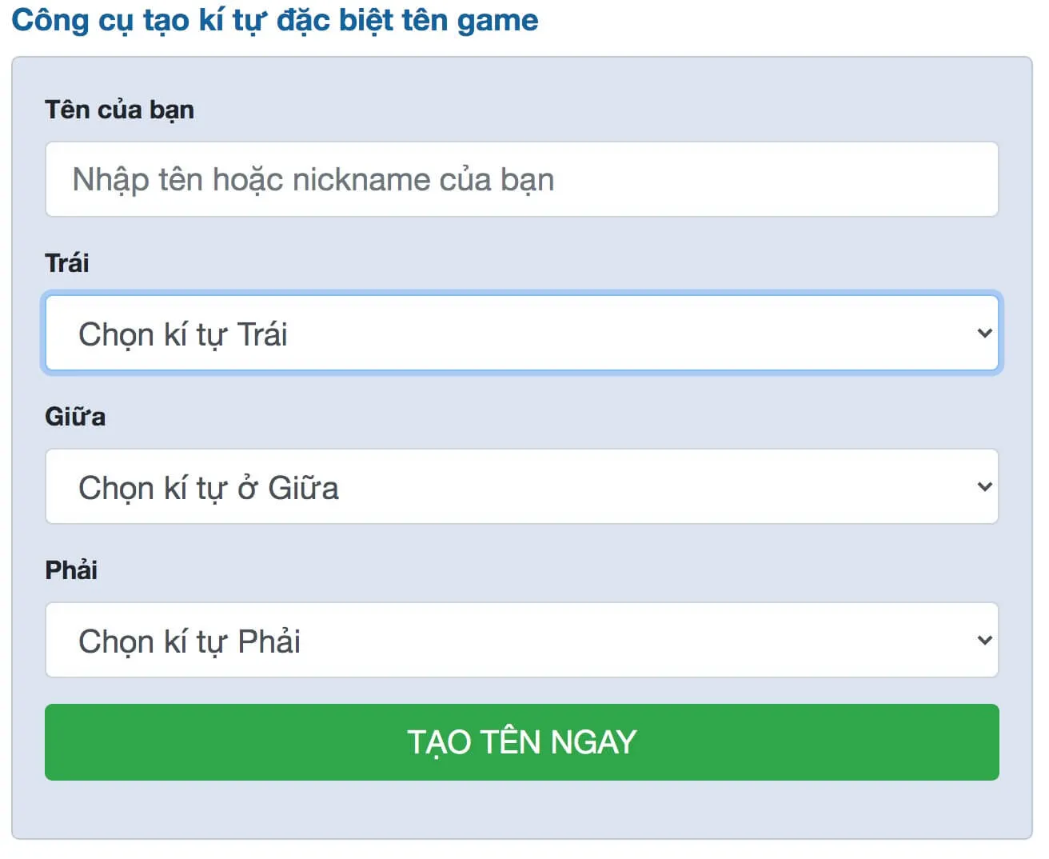
Task: Open the "Chọn kí tự Phải" dropdown
Action: click(523, 640)
